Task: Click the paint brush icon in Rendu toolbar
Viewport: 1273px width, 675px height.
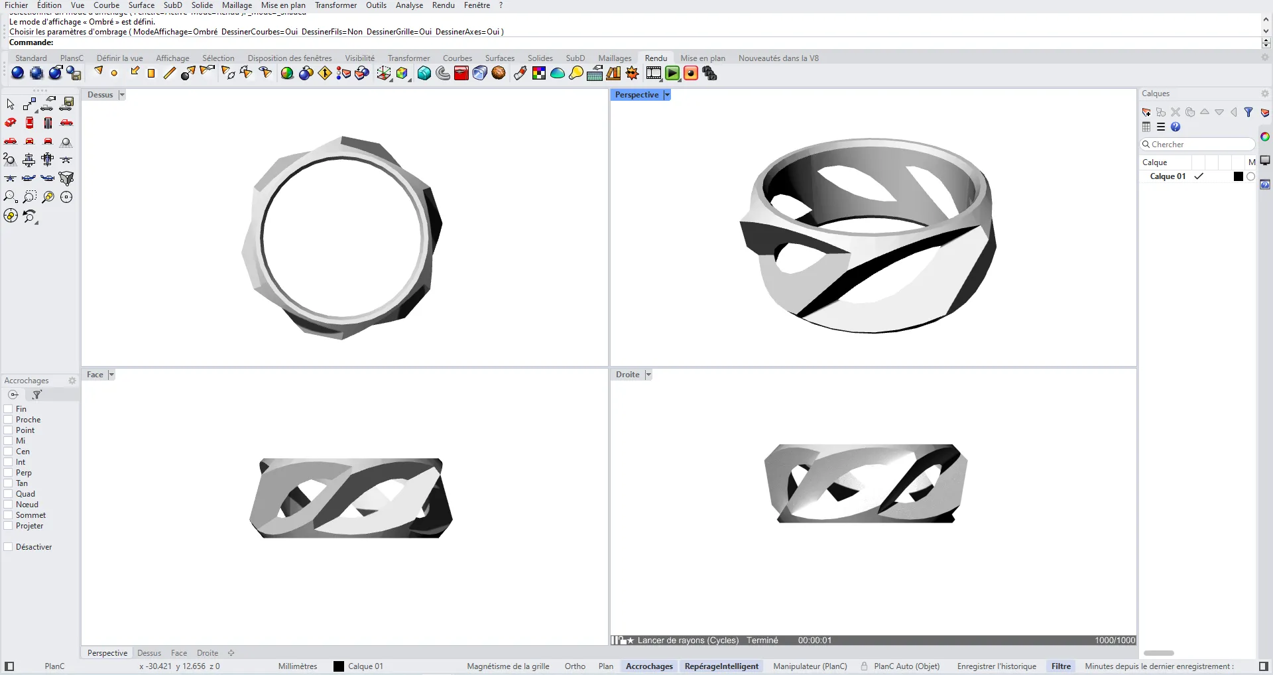Action: [520, 74]
